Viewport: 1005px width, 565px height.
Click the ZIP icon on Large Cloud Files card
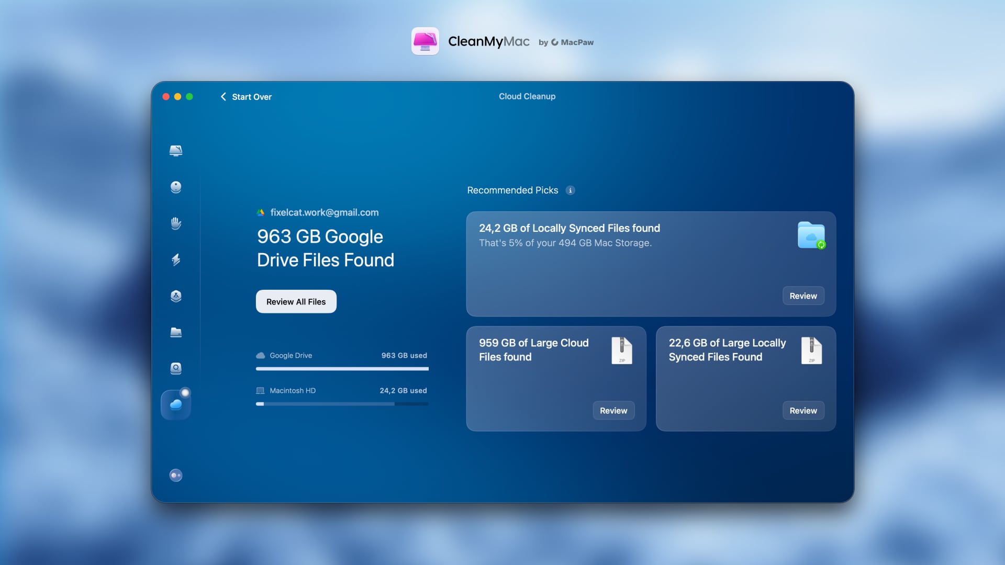pyautogui.click(x=622, y=351)
